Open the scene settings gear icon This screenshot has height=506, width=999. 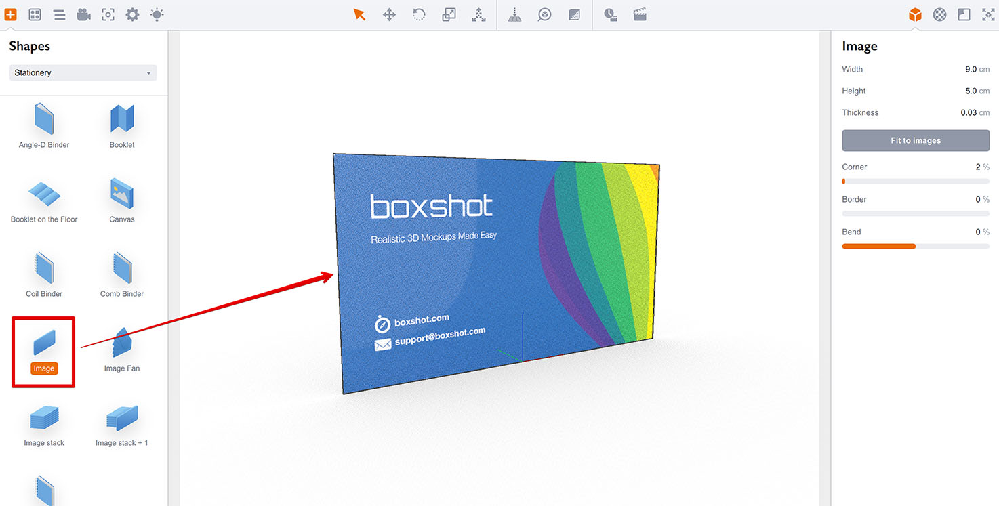coord(132,14)
